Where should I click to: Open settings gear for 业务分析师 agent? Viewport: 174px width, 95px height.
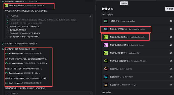point(171,21)
